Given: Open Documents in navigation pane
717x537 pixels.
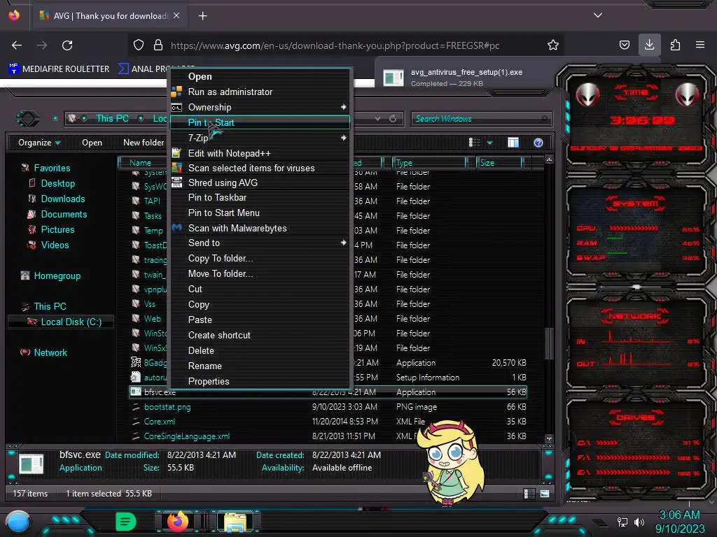Looking at the screenshot, I should pyautogui.click(x=64, y=214).
